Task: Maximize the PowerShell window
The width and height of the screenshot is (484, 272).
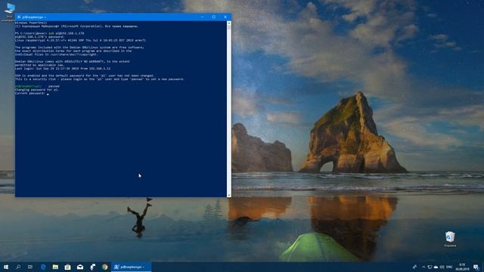Action: [x=214, y=17]
